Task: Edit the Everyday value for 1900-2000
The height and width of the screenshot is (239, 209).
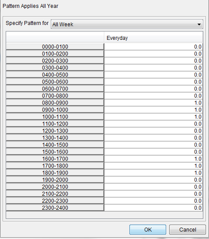Action: click(x=153, y=180)
